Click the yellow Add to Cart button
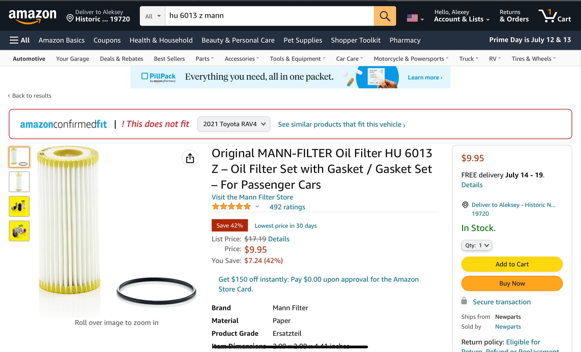The height and width of the screenshot is (352, 581). tap(512, 264)
